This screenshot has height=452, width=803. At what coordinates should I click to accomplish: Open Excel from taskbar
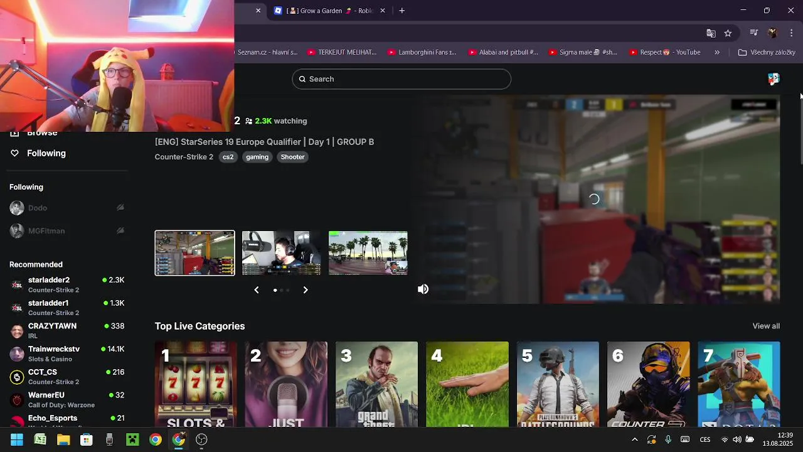pos(40,439)
